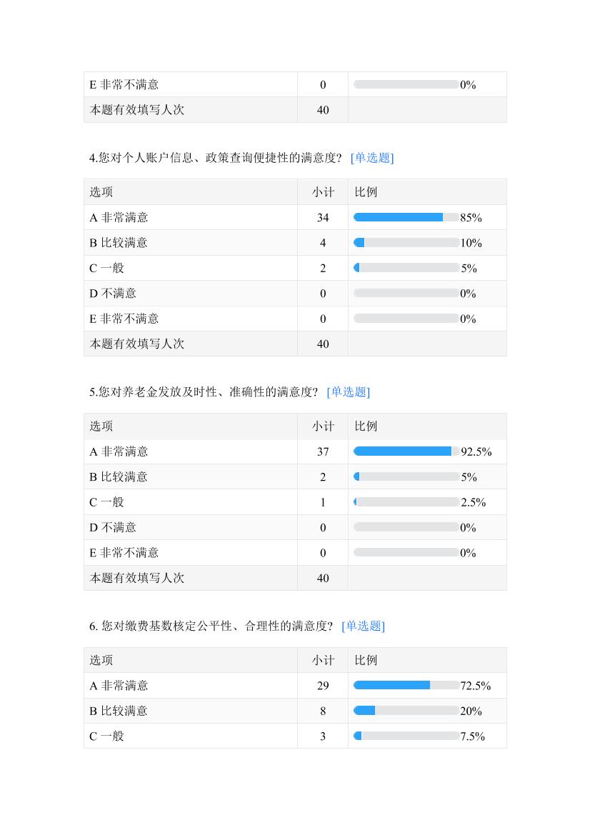Click the 85% progress bar in question 4

click(x=406, y=218)
